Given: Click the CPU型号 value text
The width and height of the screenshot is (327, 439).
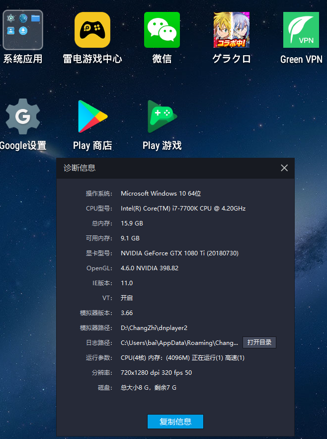Looking at the screenshot, I should [183, 209].
